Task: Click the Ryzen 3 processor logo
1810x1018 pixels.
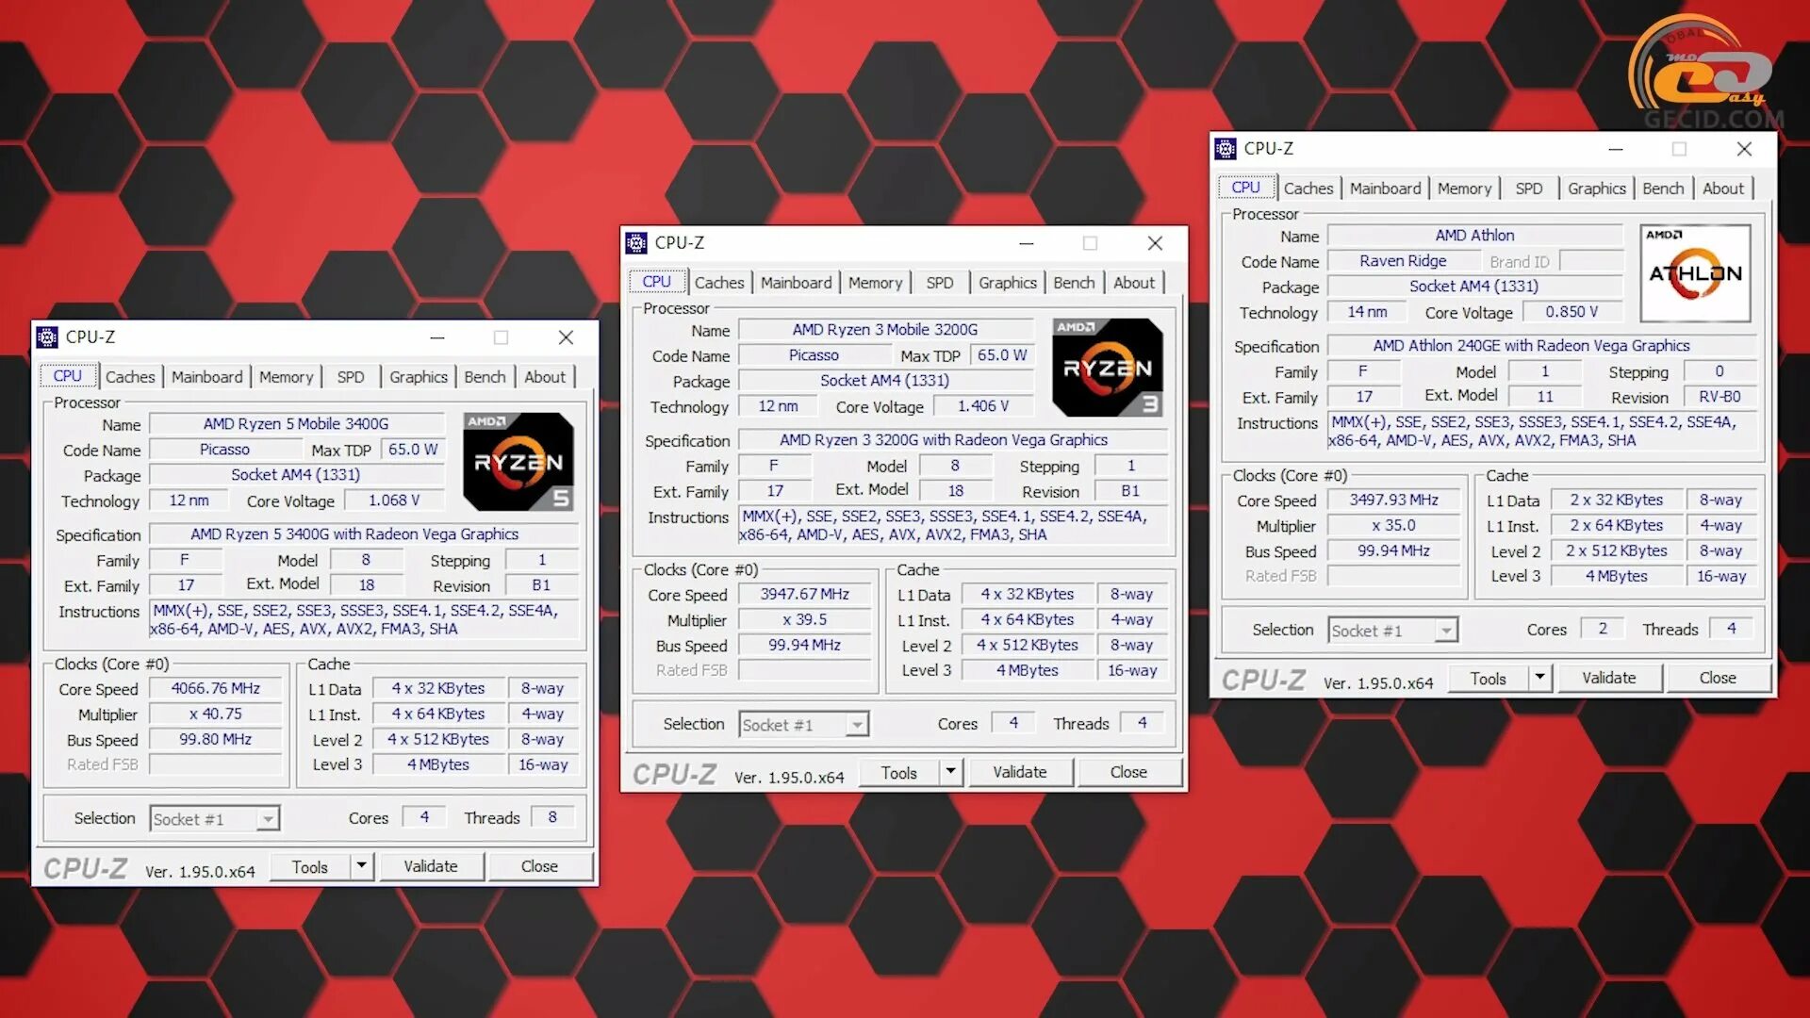Action: click(1108, 368)
